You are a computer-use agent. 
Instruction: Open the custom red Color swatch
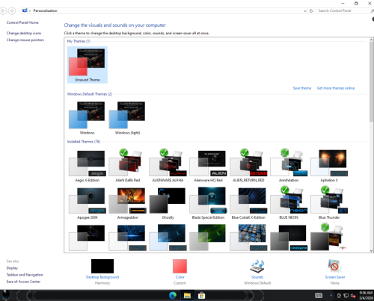point(180,266)
